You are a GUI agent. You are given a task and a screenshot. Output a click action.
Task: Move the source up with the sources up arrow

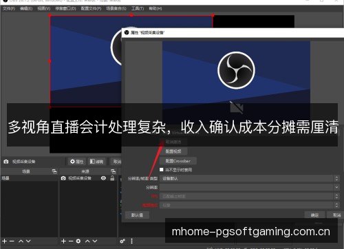(87, 241)
